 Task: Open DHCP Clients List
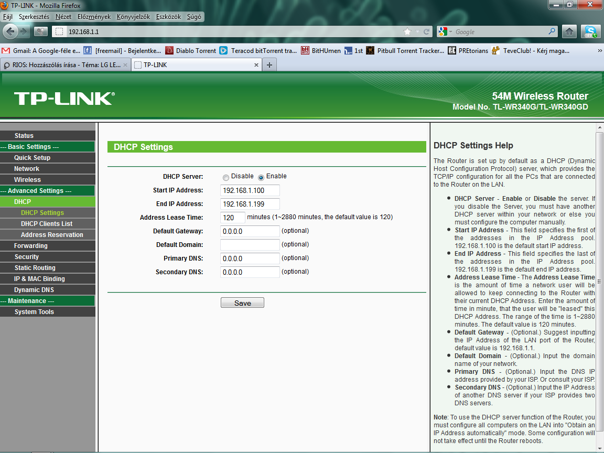(48, 224)
